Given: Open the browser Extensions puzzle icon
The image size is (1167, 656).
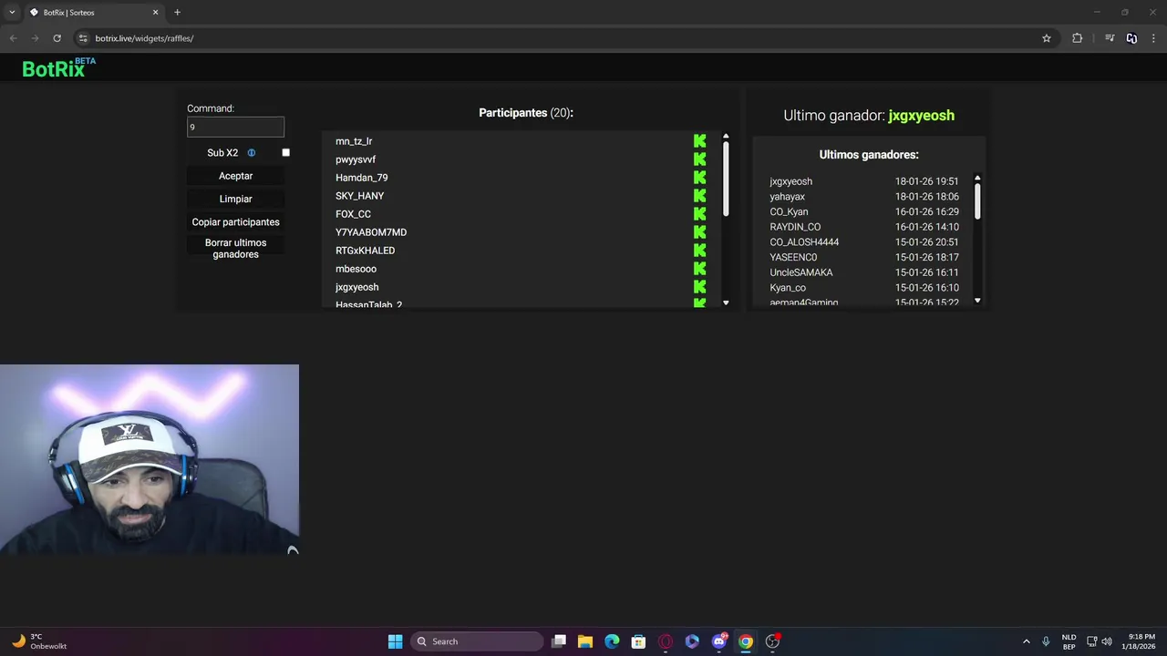Looking at the screenshot, I should pos(1077,38).
